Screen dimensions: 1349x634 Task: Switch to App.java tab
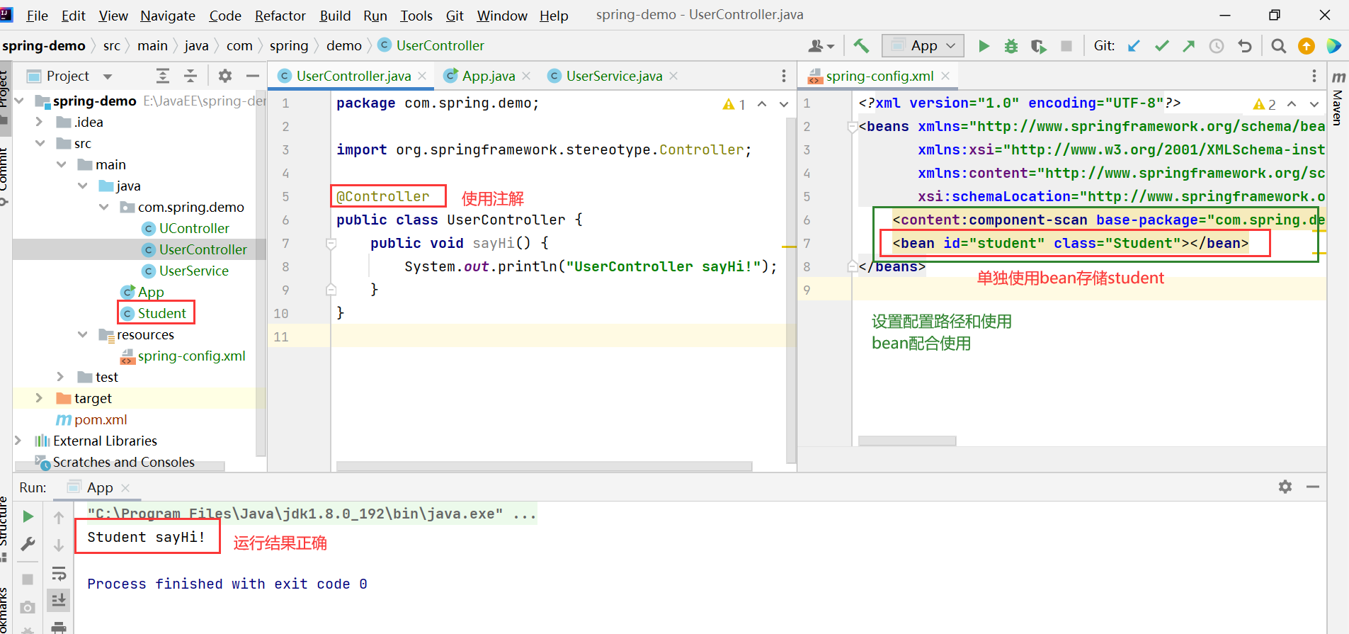pos(488,76)
